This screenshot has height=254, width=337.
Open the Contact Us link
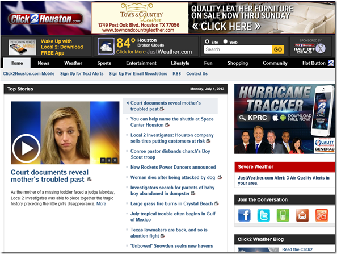point(197,74)
